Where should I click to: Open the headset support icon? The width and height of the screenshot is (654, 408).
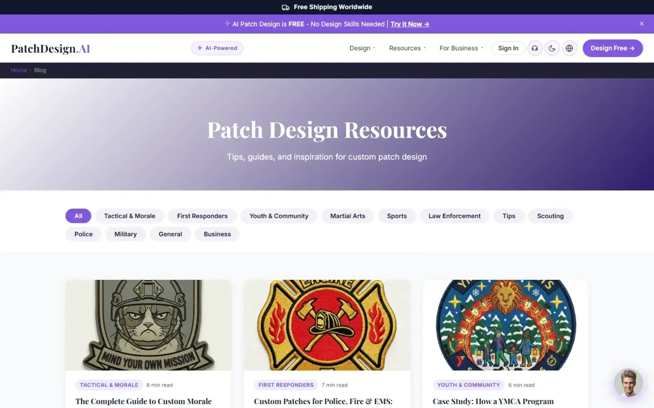point(535,48)
